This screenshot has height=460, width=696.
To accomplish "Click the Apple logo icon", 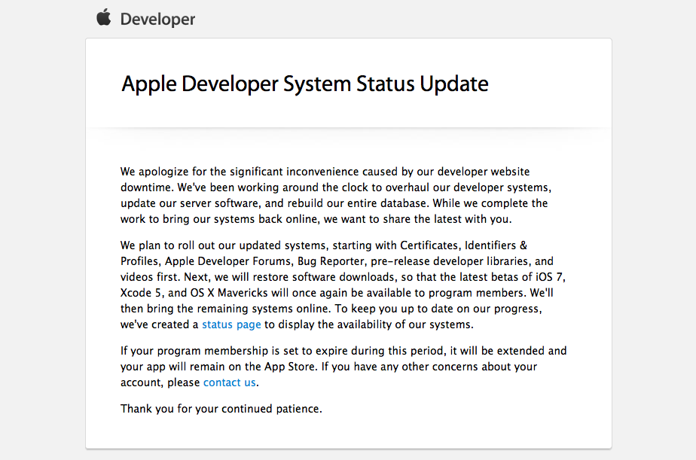I will point(104,17).
